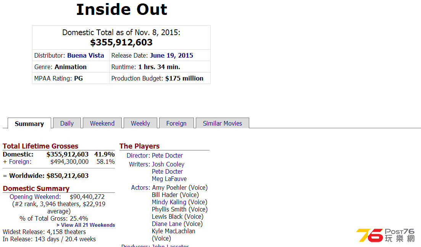Click Meg LaFauve writer link
The image size is (421, 247).
[x=169, y=179]
